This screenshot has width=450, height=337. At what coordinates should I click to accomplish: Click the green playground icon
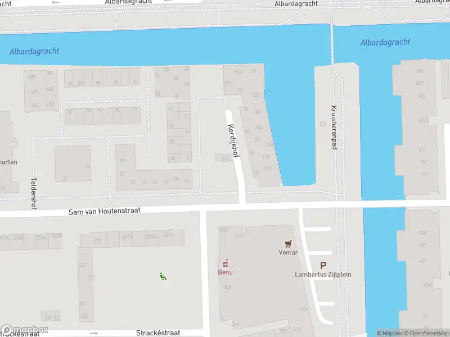(x=163, y=276)
